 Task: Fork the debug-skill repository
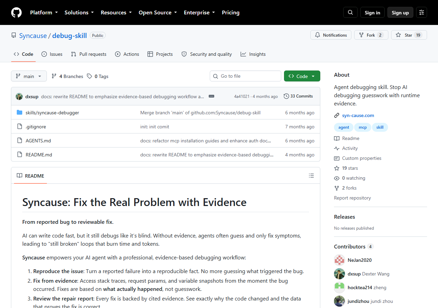[371, 35]
